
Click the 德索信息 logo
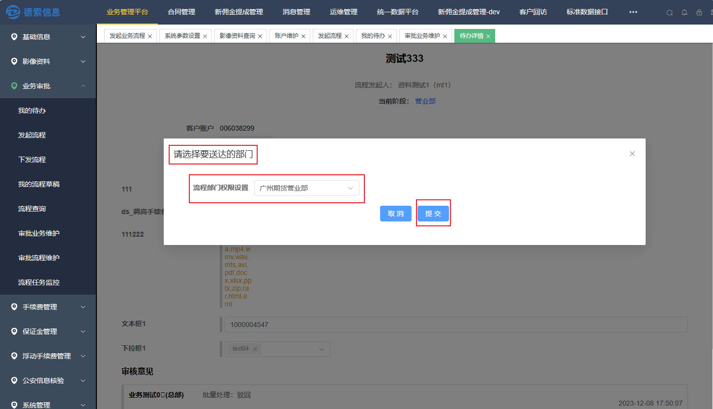33,12
